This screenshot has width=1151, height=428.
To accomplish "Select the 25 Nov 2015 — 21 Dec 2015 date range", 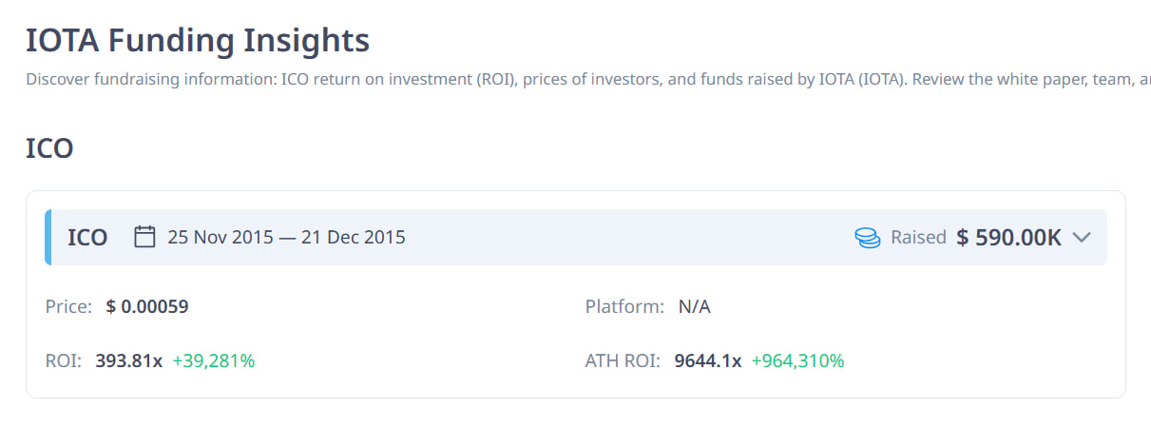I will tap(286, 237).
